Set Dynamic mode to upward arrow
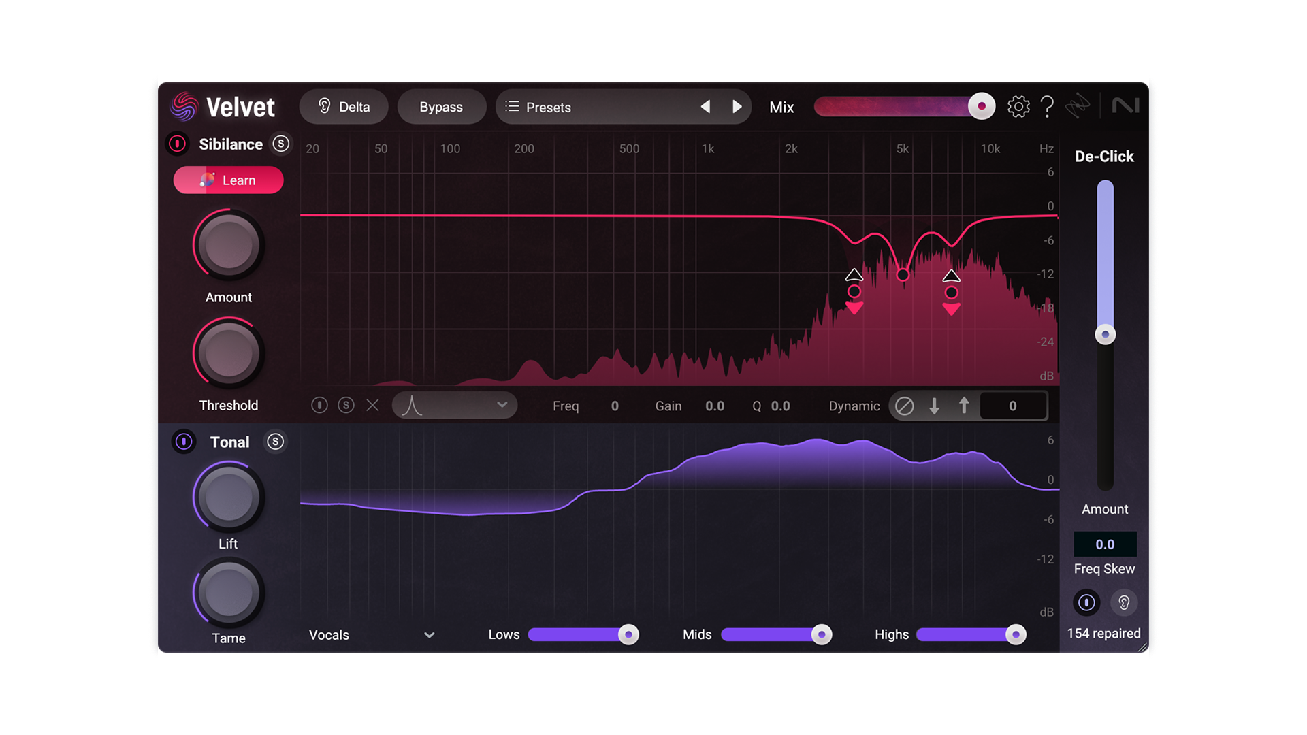 [964, 406]
